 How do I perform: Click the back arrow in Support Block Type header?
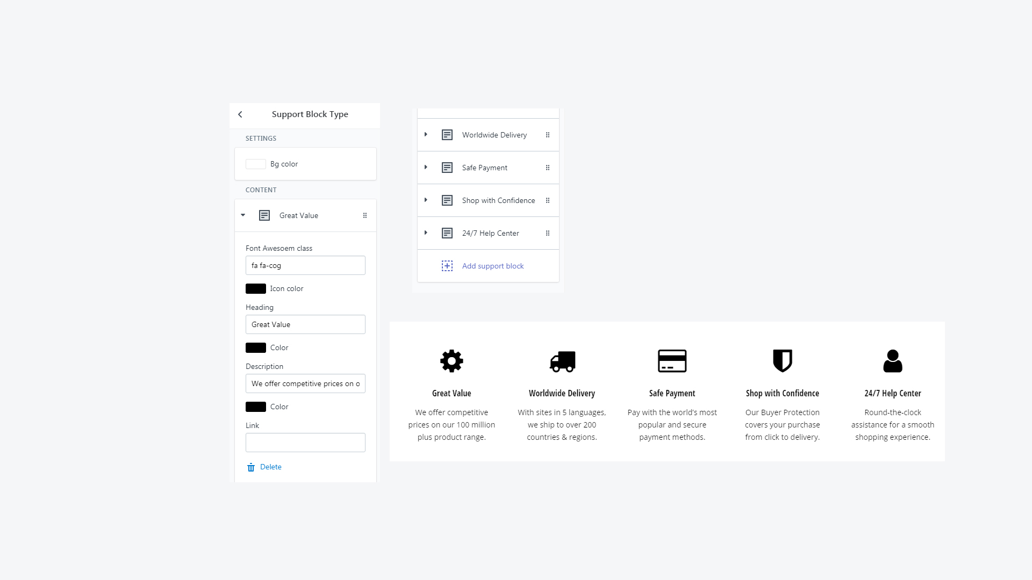pos(240,114)
